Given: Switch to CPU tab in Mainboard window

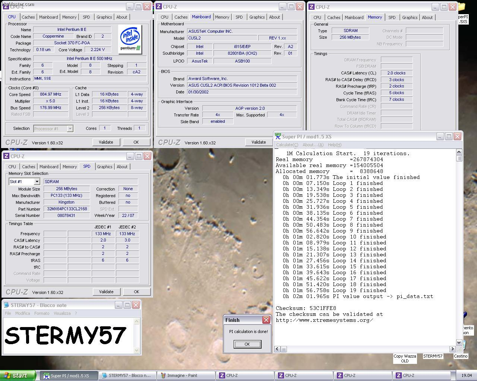Looking at the screenshot, I should pos(165,17).
